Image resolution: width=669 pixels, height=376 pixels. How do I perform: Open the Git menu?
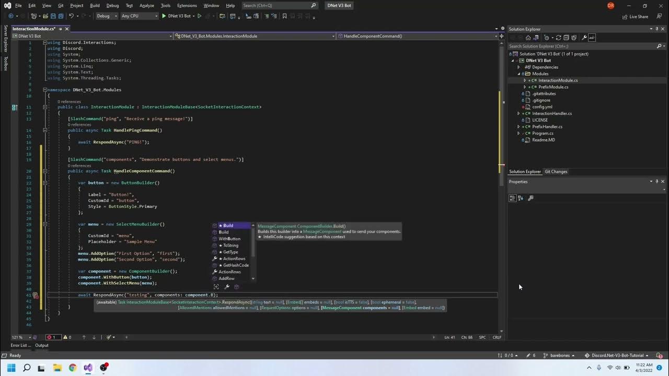click(x=61, y=5)
